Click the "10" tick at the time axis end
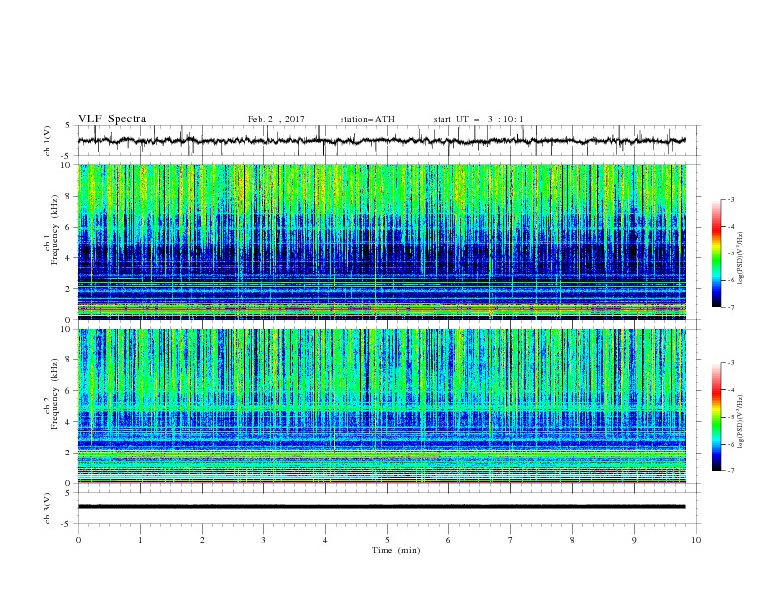 [696, 540]
